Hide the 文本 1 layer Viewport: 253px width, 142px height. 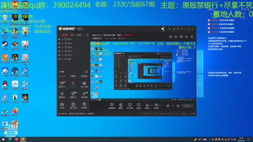(59, 39)
